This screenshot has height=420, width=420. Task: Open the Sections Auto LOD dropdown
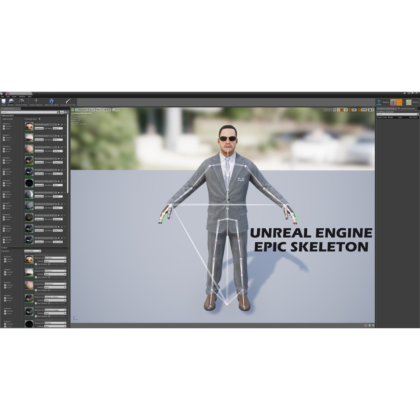(32, 251)
